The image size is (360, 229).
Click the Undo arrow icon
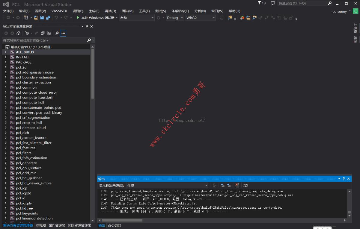tap(56, 18)
